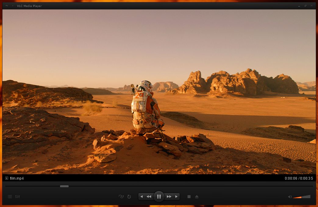This screenshot has width=318, height=207.
Task: Click the film.mp4 title text
Action: (x=17, y=178)
